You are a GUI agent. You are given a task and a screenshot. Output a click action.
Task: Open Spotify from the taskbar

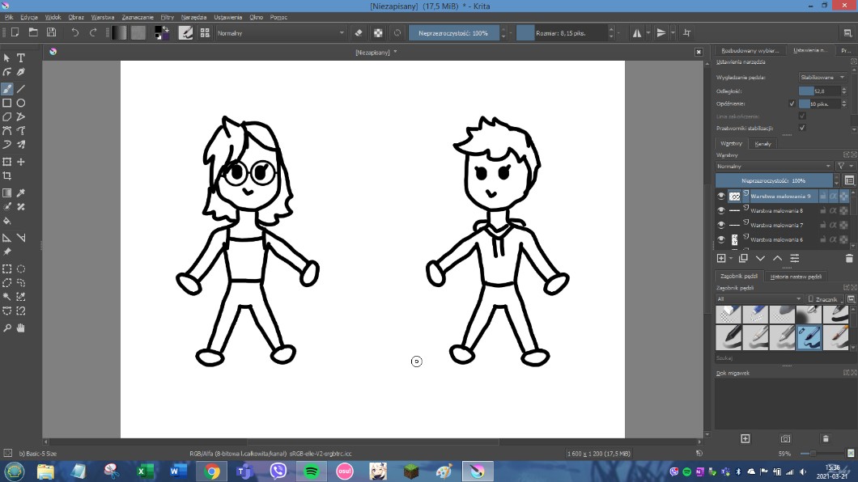pyautogui.click(x=312, y=471)
